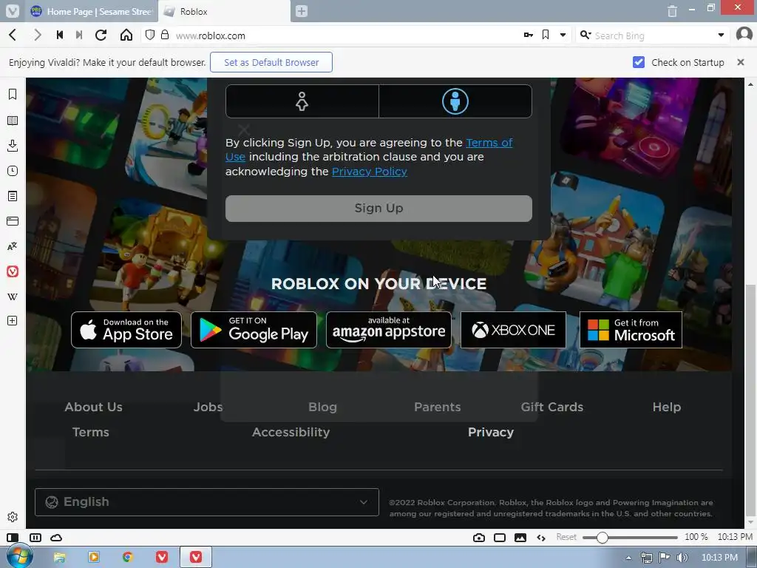
Task: Bookmark this Roblox page
Action: point(546,35)
